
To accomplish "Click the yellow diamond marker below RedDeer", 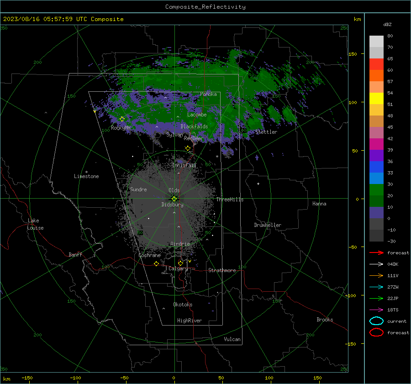I will (188, 148).
